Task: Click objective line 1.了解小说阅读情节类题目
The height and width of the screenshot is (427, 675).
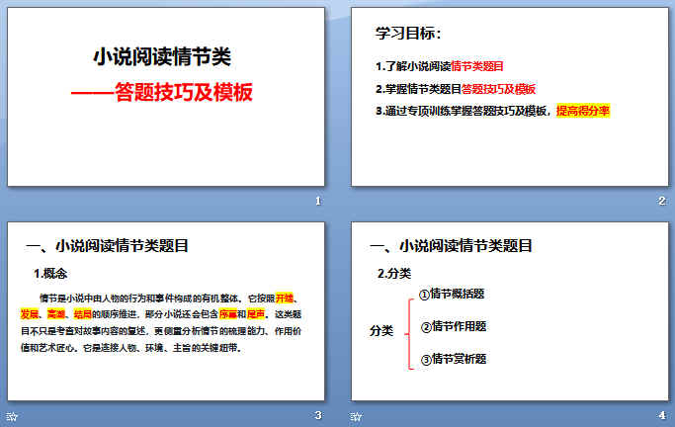Action: 440,66
